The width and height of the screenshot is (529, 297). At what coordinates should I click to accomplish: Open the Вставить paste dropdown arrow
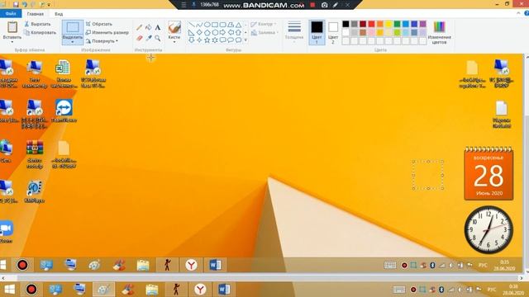tap(12, 42)
